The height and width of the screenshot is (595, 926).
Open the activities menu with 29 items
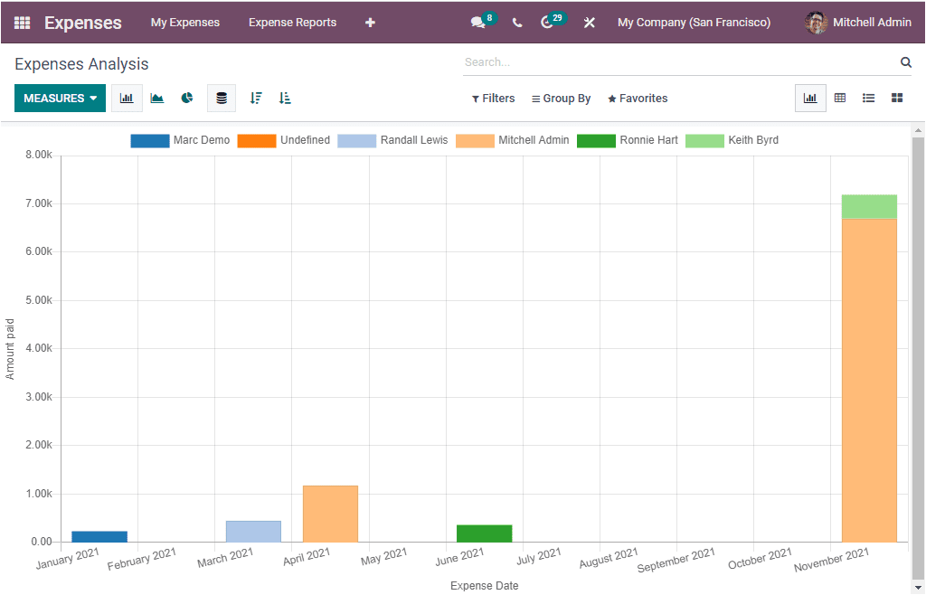click(x=547, y=22)
